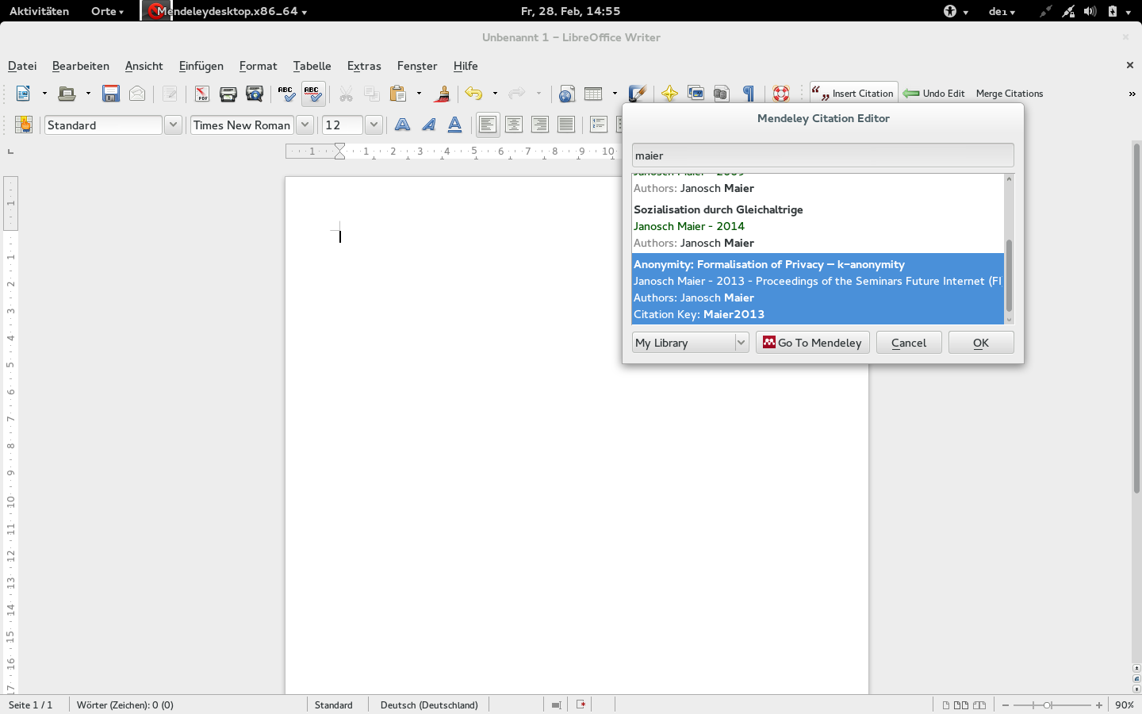Click the Undo arrow icon
1142x714 pixels.
474,94
